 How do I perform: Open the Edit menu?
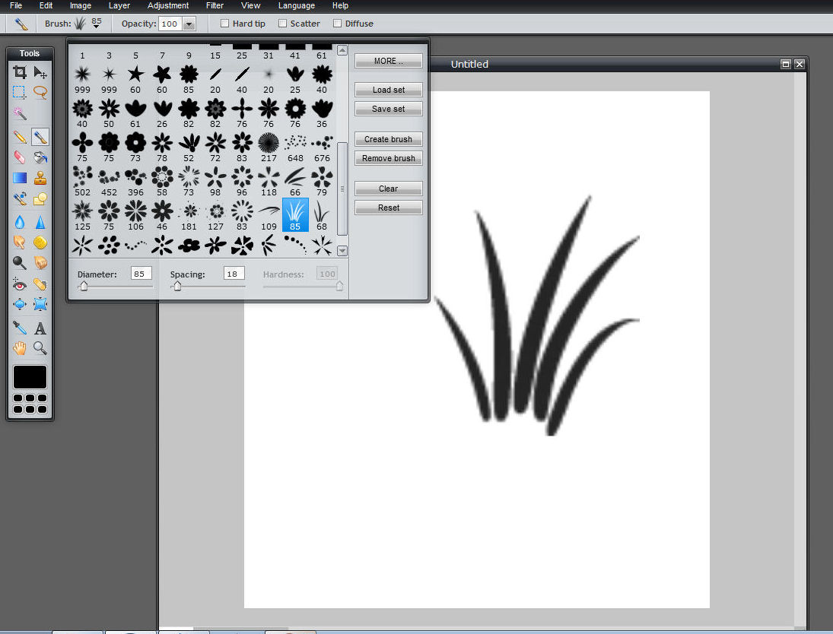click(46, 5)
